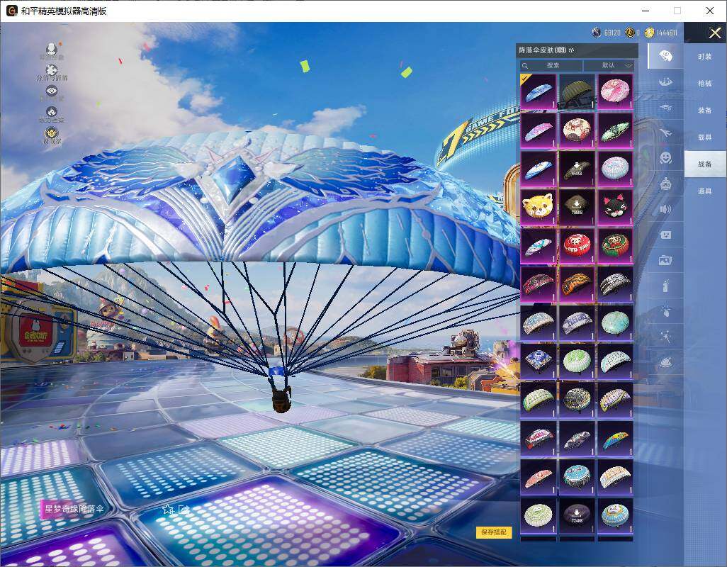Select the picture gallery category icon
The width and height of the screenshot is (727, 567).
[x=665, y=261]
